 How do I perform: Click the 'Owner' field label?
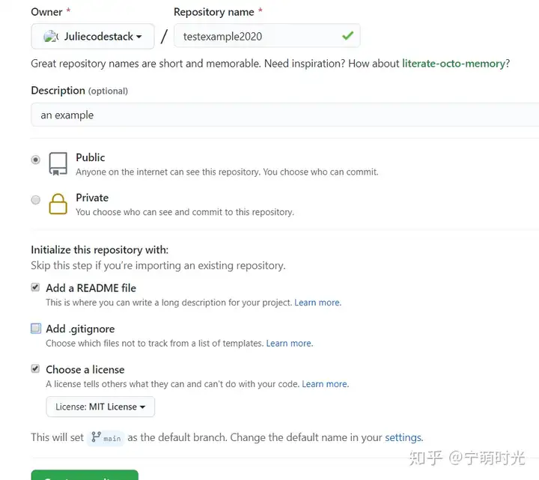pos(46,12)
